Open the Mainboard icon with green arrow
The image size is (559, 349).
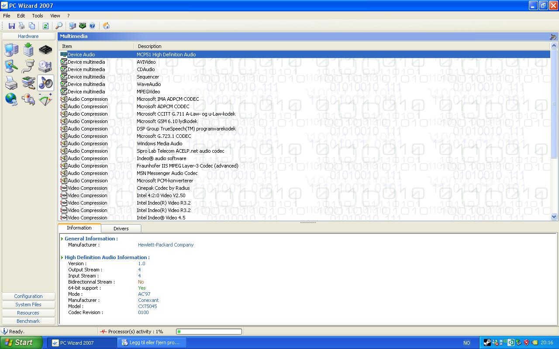point(28,50)
